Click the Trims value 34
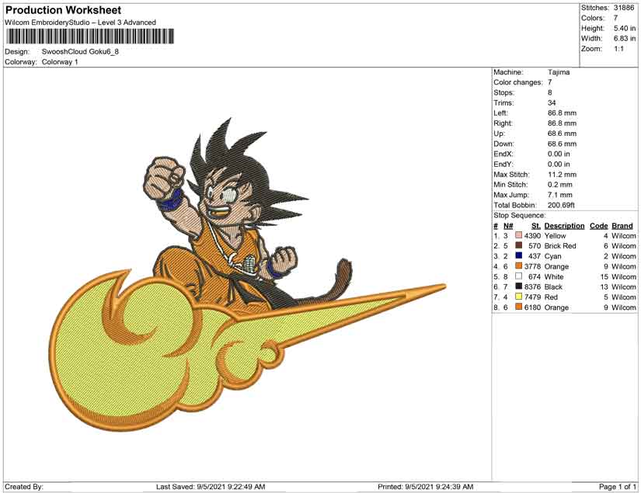Screen dimensions: 641x493 [x=552, y=103]
